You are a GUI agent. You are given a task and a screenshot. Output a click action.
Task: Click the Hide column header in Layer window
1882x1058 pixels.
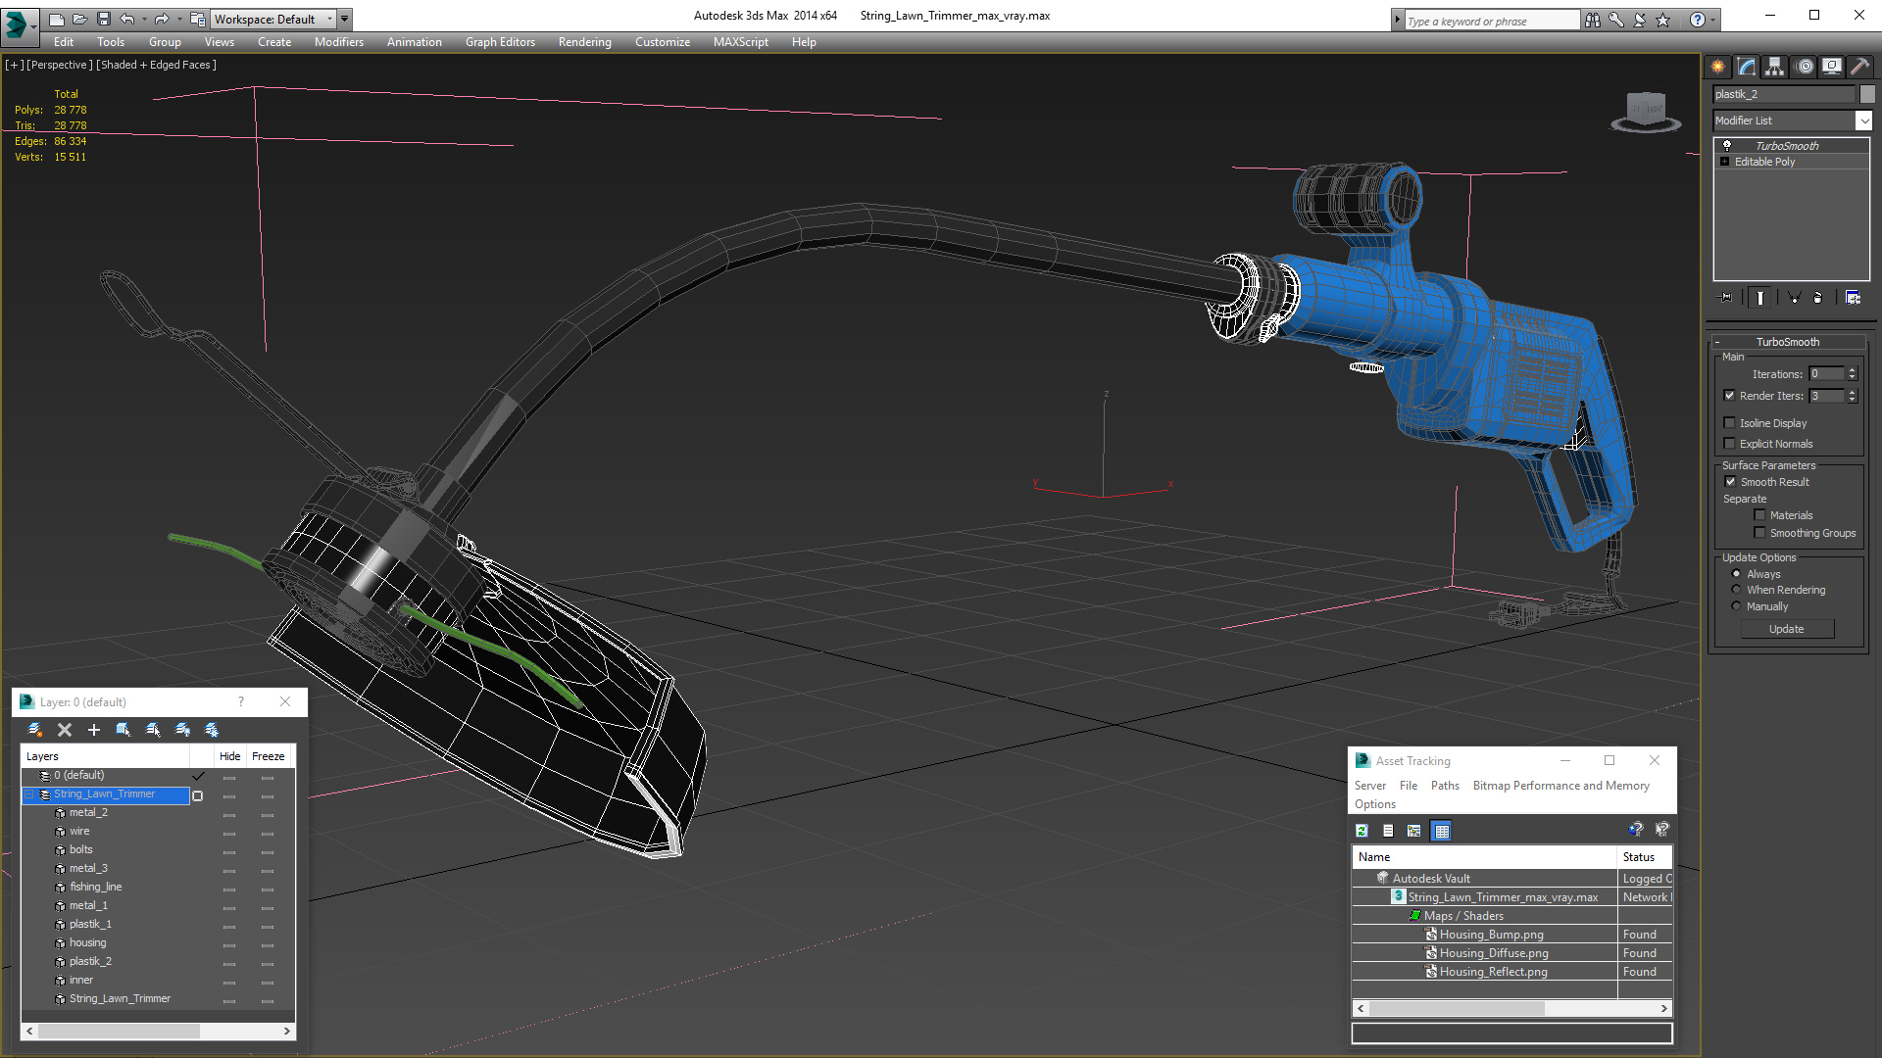point(229,756)
